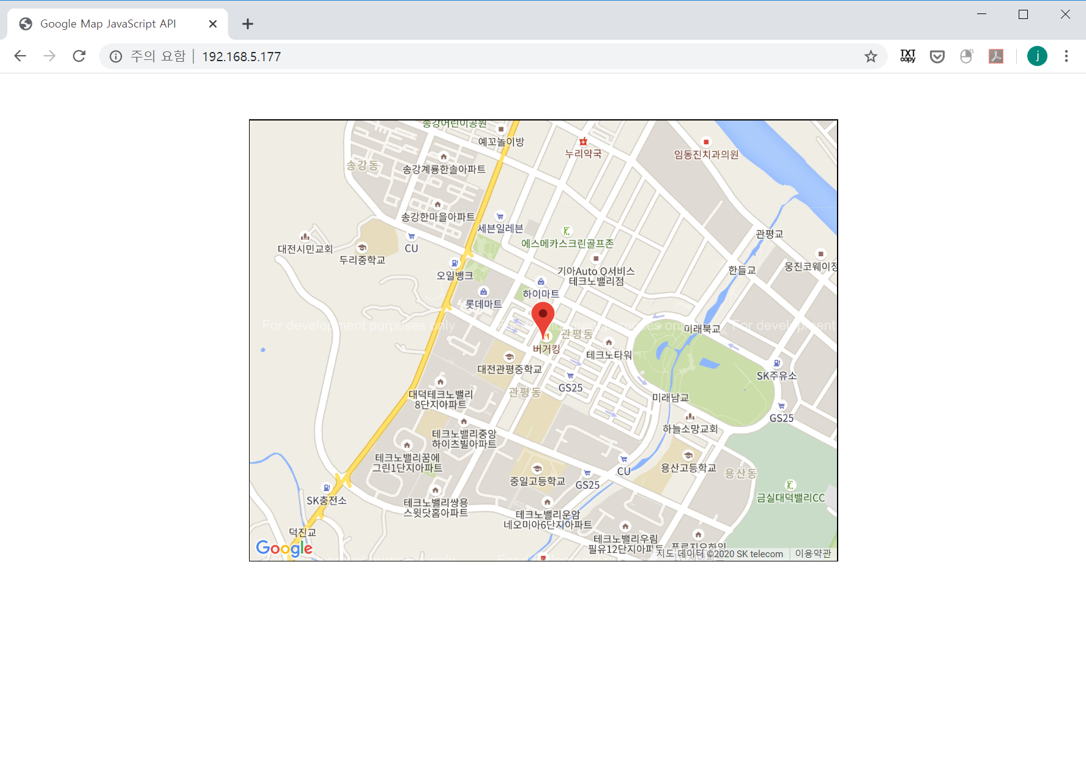Open a new browser tab
1086x770 pixels.
tap(247, 24)
